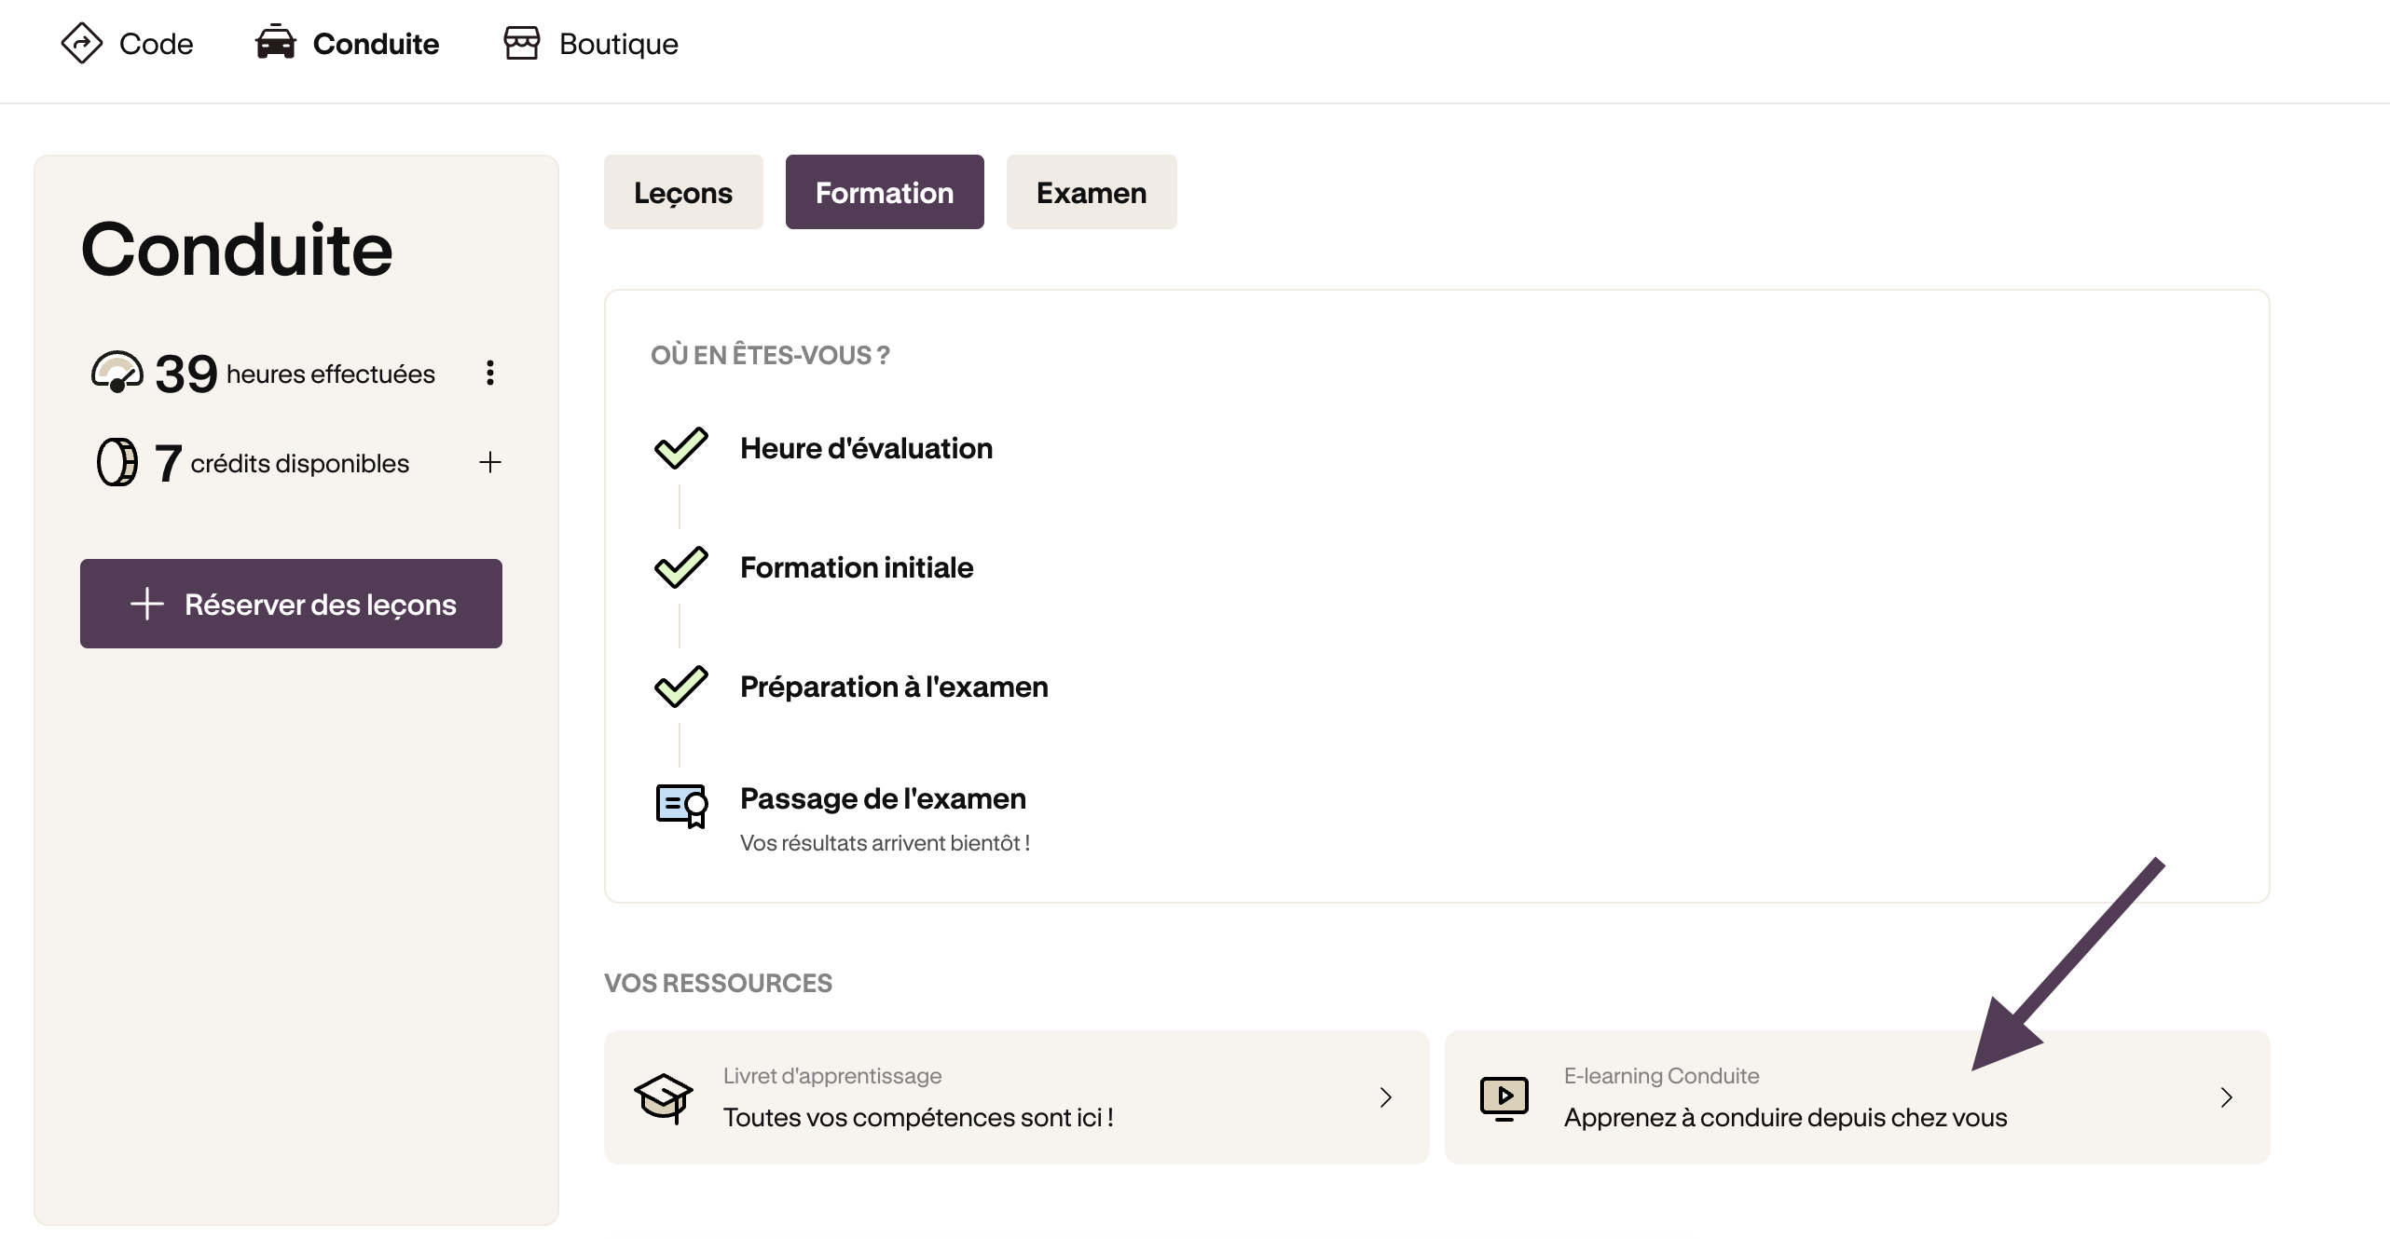Click the E-learning video player icon
This screenshot has height=1239, width=2390.
[x=1504, y=1097]
